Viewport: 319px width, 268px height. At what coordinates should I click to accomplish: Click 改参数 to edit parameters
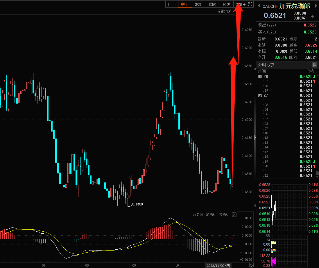tap(198, 215)
